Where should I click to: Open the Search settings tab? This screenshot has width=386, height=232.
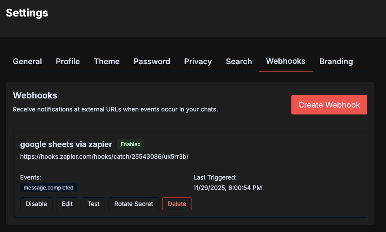click(x=239, y=62)
